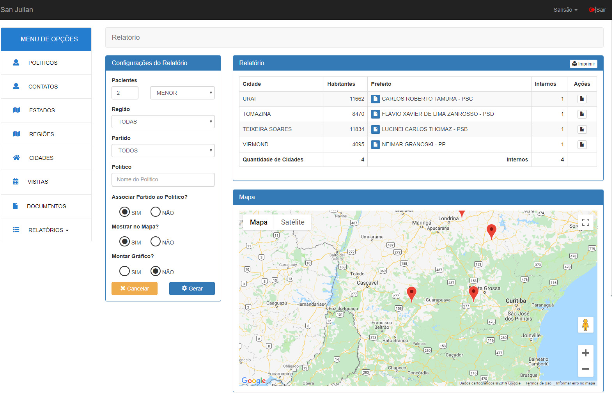Click the red map marker near Guarapuava
The height and width of the screenshot is (395, 613).
(411, 293)
